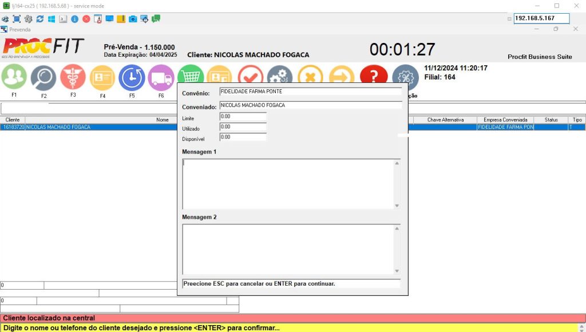
Task: Open the F2 magnifier search icon
Action: tap(43, 78)
